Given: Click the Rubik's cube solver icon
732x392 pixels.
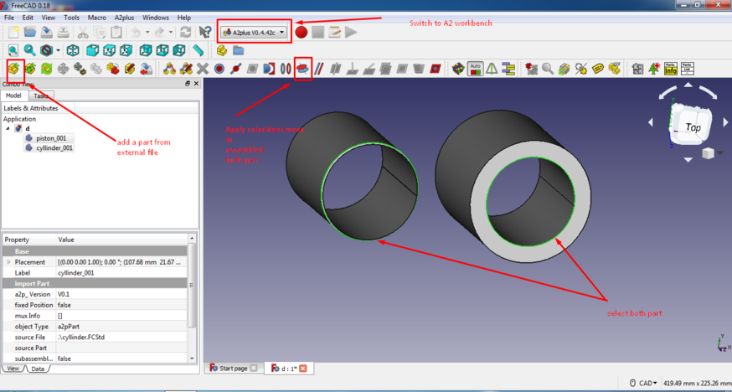Looking at the screenshot, I should (458, 69).
